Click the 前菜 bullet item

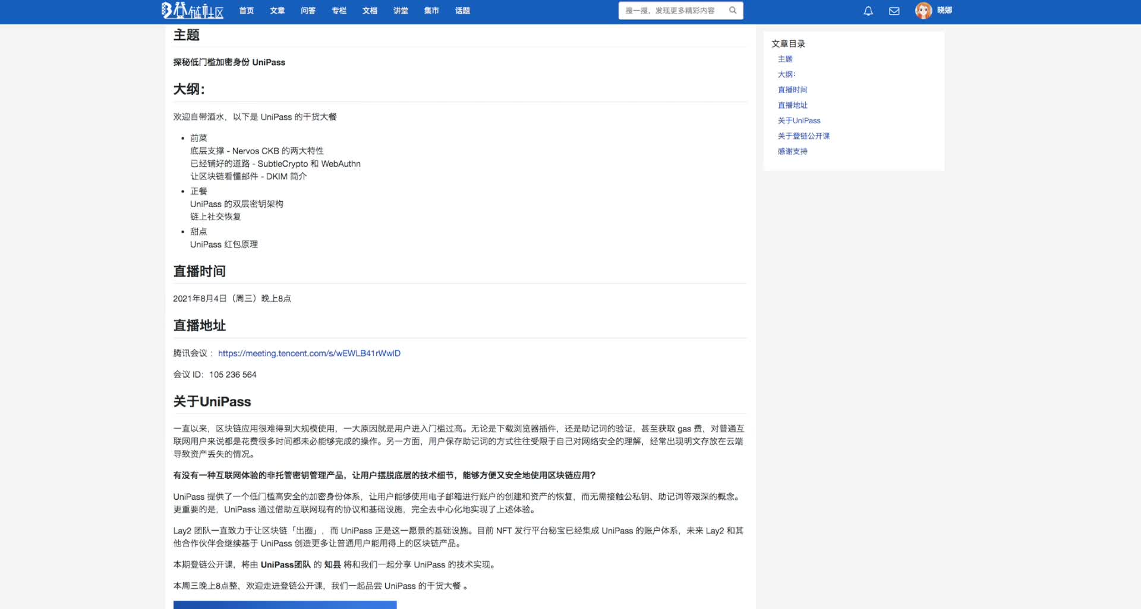198,138
